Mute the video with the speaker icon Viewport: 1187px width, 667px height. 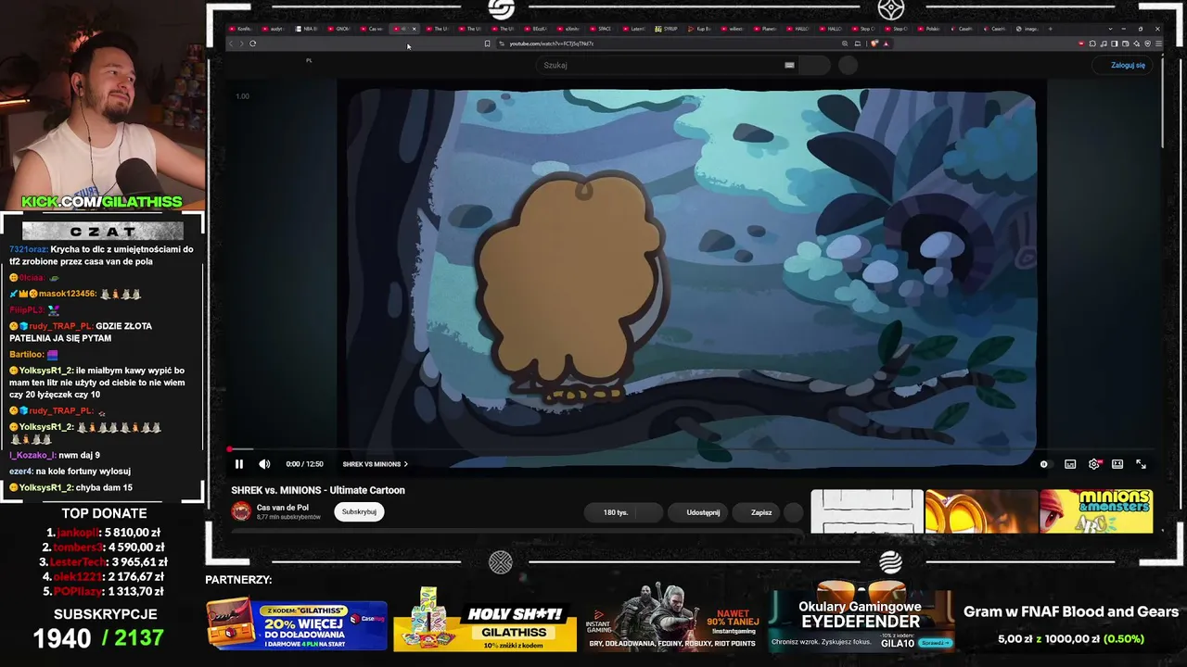tap(264, 464)
